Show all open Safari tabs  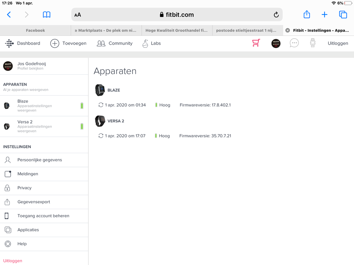343,15
